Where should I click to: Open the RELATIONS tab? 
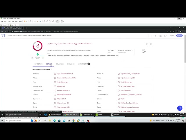(60, 64)
